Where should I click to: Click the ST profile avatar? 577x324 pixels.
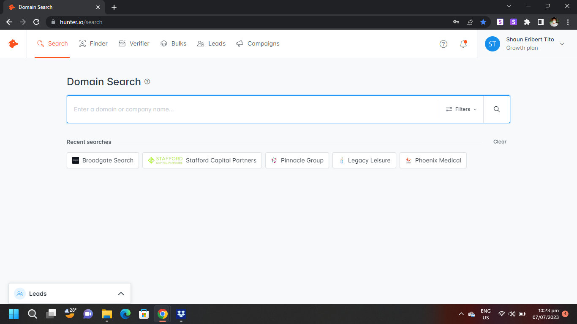pos(493,44)
